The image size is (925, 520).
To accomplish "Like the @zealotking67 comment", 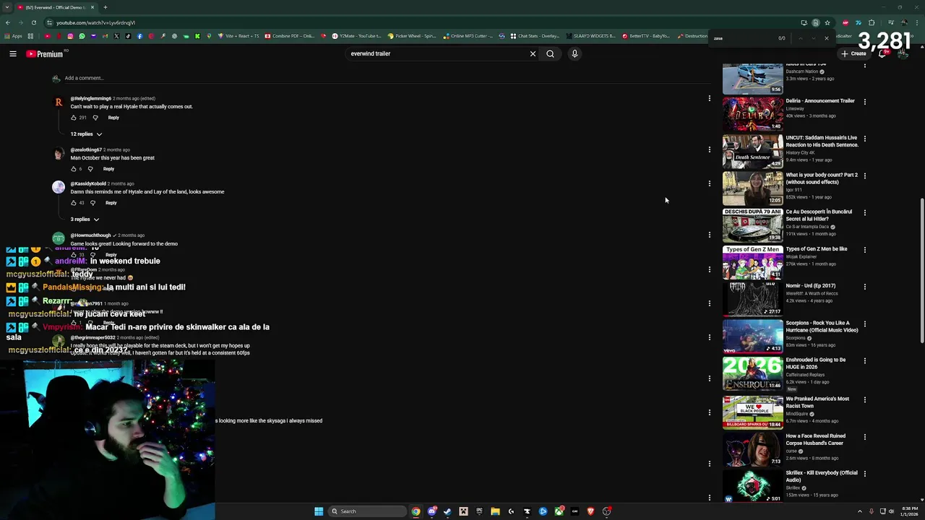I will click(x=74, y=169).
